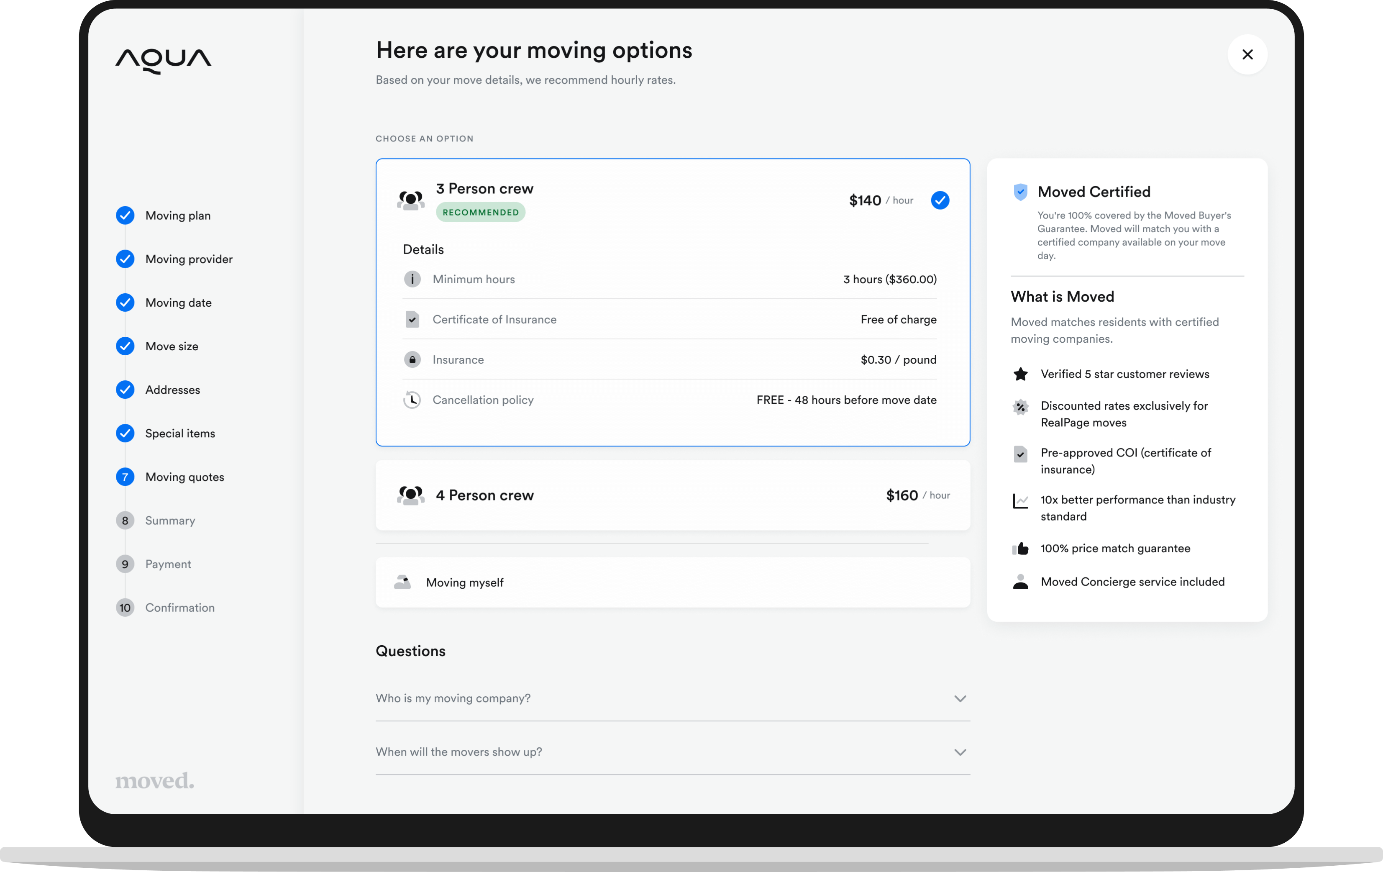The height and width of the screenshot is (872, 1383).
Task: Go to Addresses step
Action: tap(173, 390)
